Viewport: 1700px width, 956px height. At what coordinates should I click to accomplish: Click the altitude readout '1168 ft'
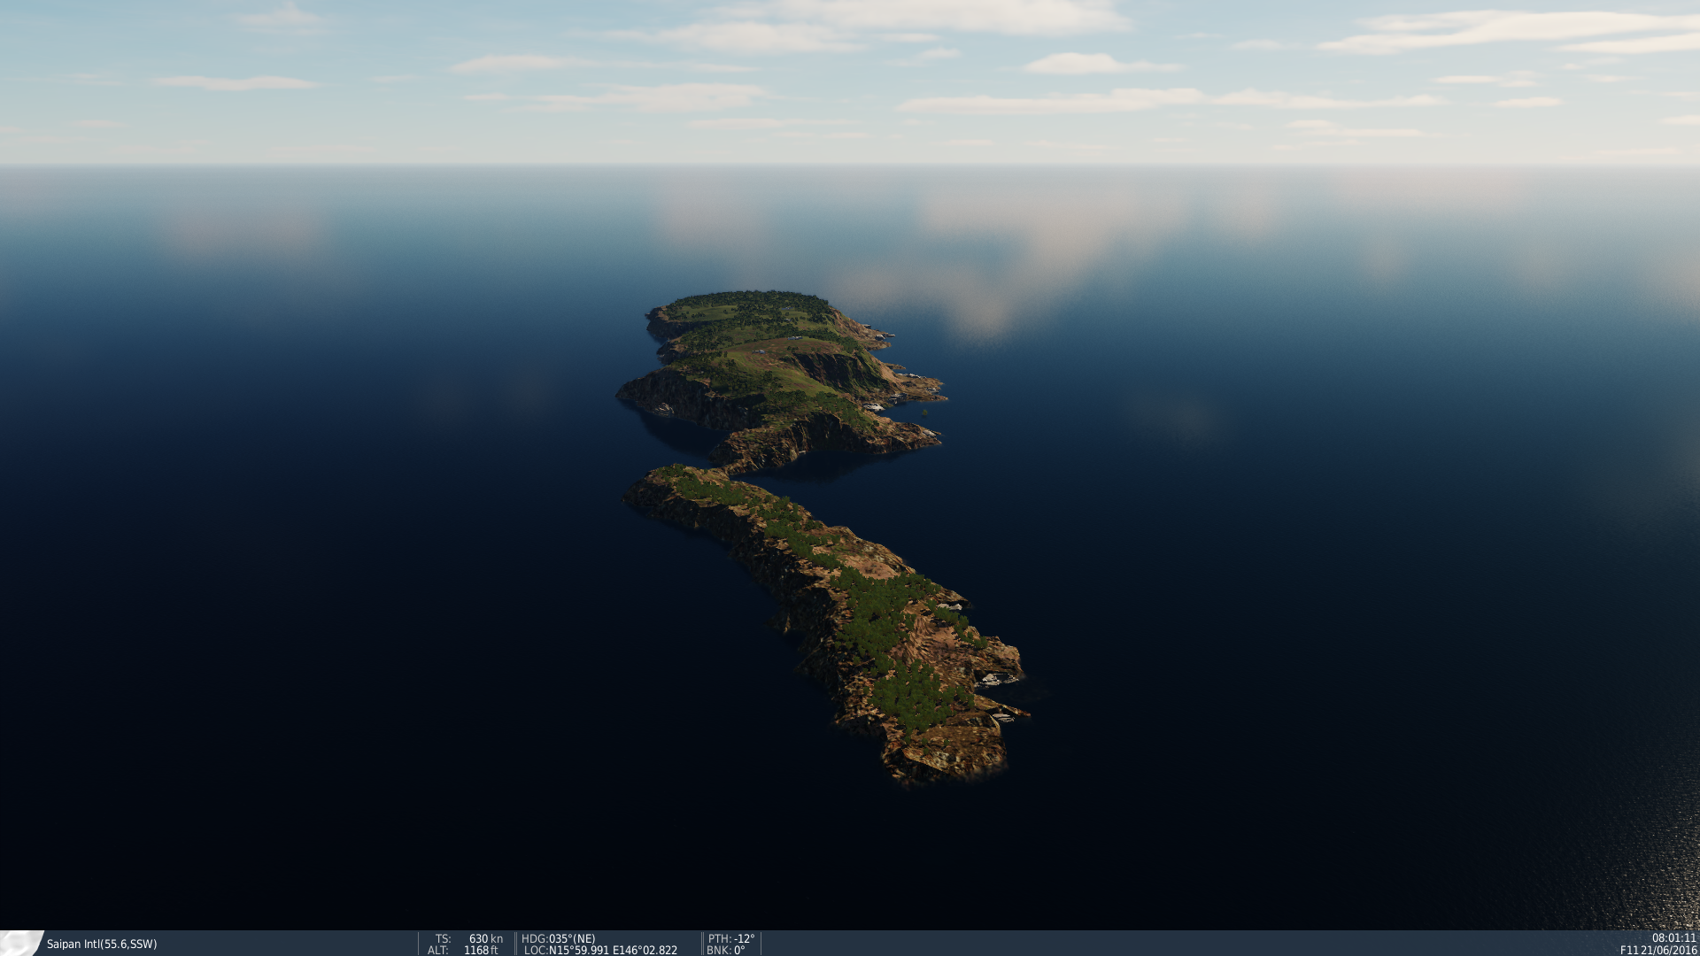(x=481, y=951)
